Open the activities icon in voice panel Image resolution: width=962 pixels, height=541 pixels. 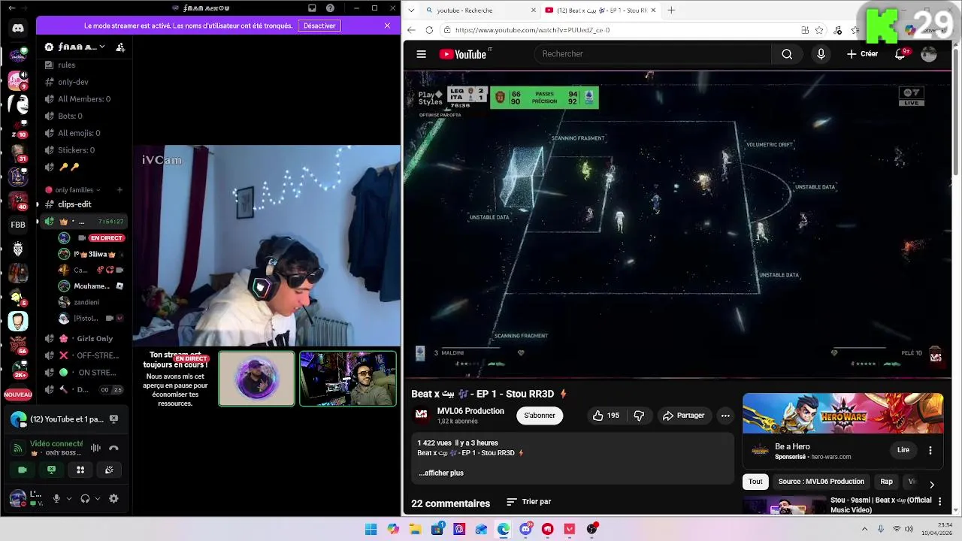[x=80, y=470]
